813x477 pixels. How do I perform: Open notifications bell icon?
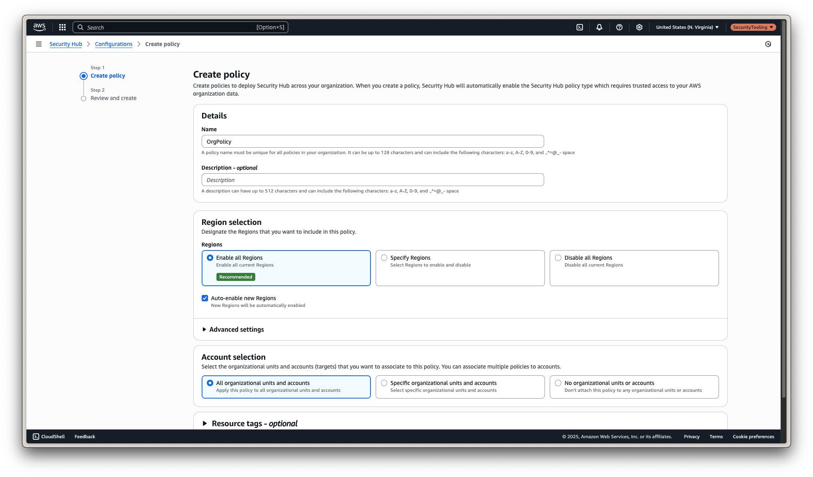[599, 27]
